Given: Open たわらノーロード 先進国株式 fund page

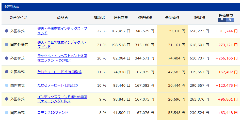Looking at the screenshot, I should (x=59, y=72).
